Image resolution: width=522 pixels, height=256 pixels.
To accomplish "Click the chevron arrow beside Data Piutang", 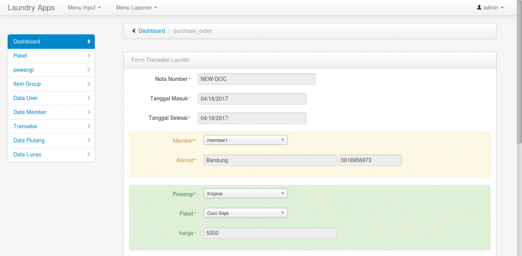I will point(89,140).
